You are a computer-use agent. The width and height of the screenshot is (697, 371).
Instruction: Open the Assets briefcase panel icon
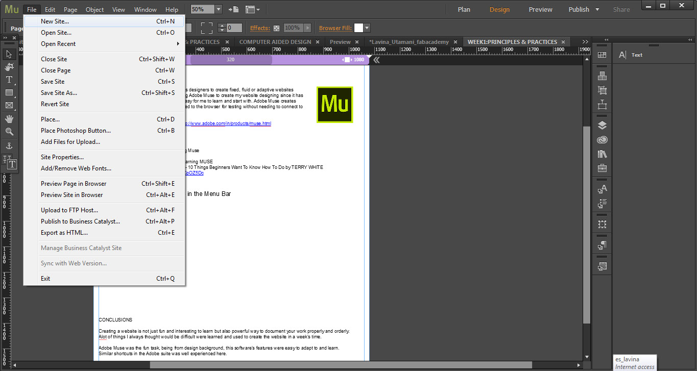tap(602, 168)
